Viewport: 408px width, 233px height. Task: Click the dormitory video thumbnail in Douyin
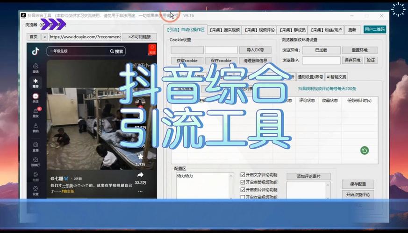point(101,129)
